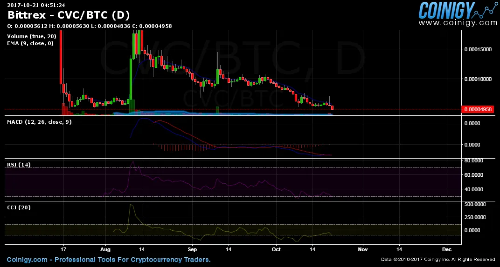Click the Oct label on time axis

click(276, 249)
